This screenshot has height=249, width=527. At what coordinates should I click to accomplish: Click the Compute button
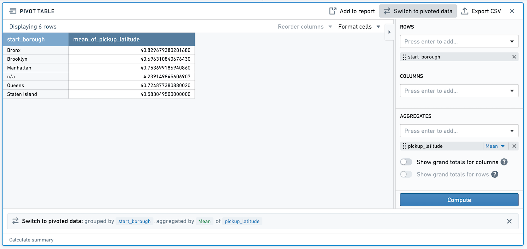459,200
